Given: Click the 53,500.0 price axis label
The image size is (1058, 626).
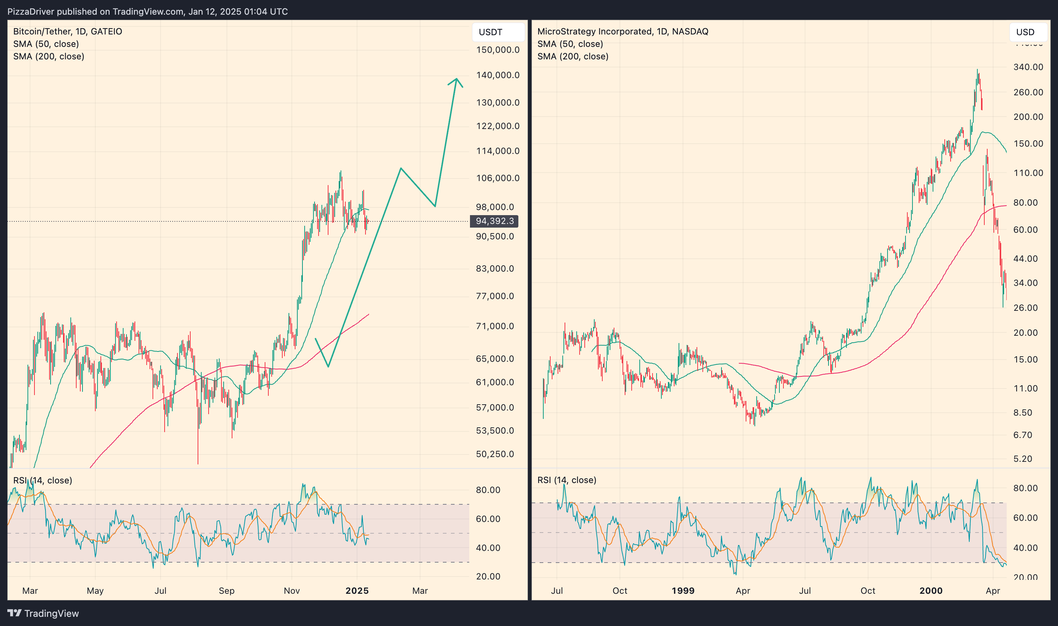Looking at the screenshot, I should click(x=495, y=431).
